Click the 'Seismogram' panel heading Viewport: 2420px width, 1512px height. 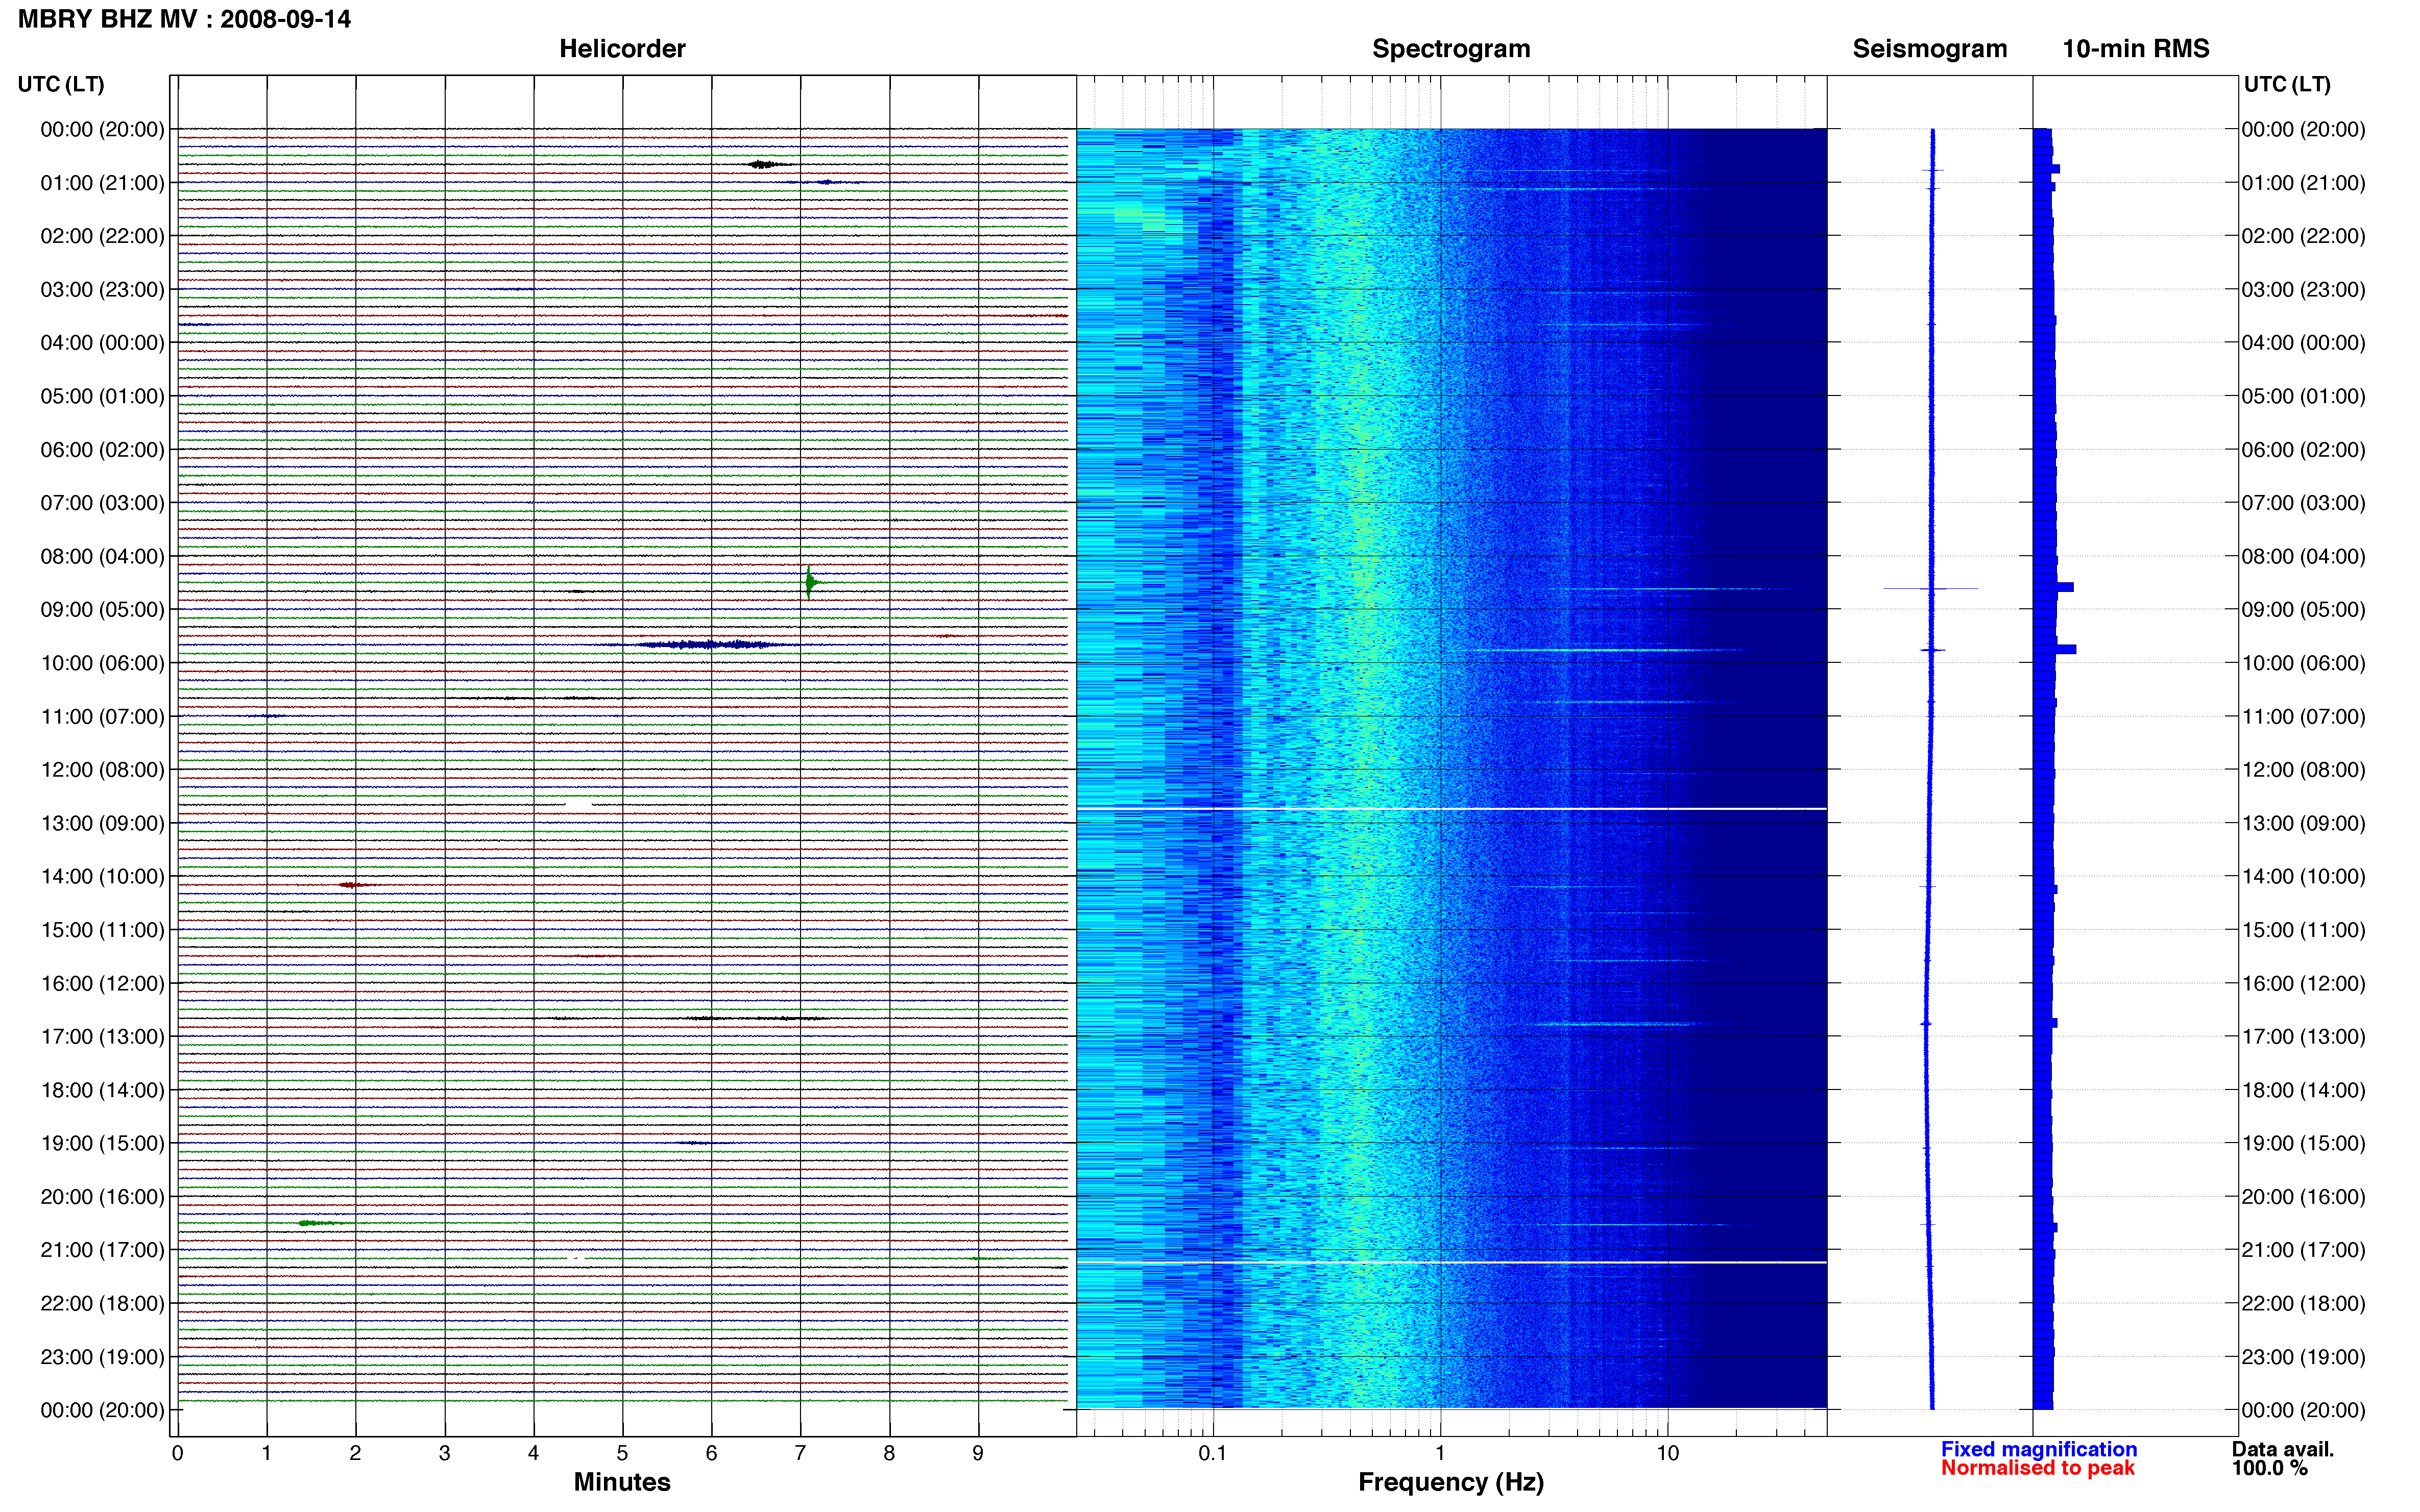tap(1929, 49)
